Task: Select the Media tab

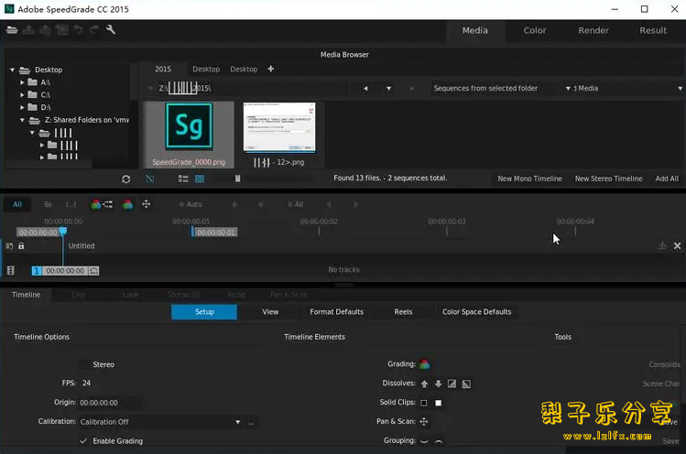Action: pyautogui.click(x=475, y=30)
